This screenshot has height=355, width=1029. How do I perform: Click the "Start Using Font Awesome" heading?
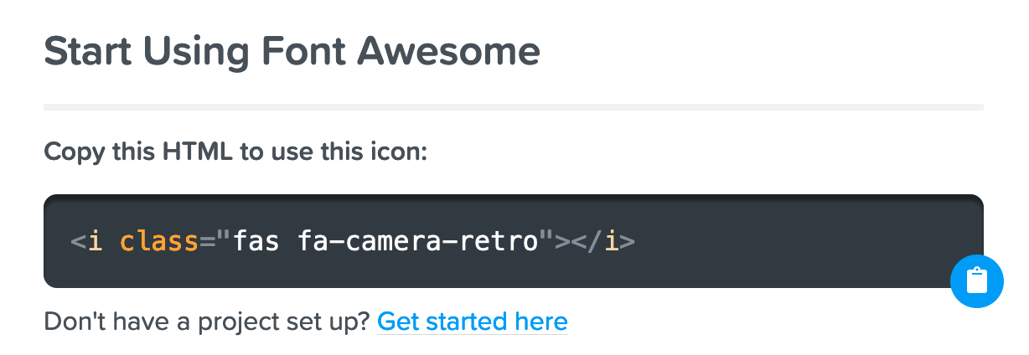pyautogui.click(x=292, y=52)
